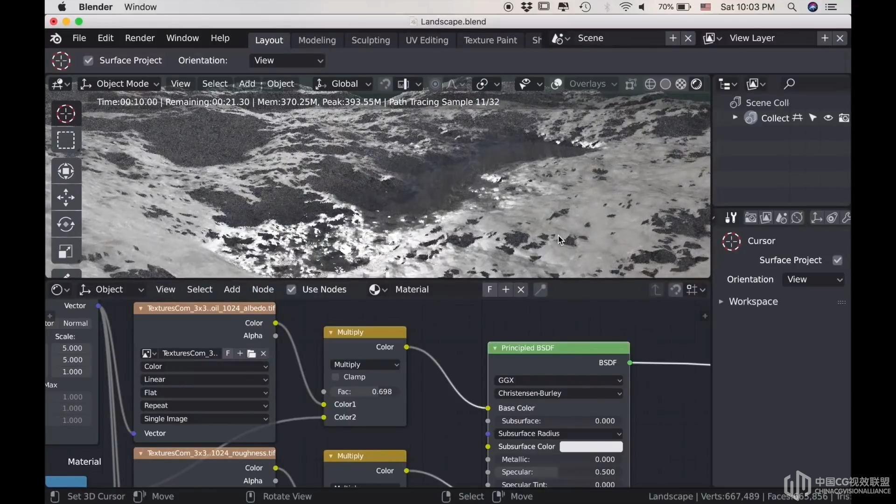The image size is (896, 504).
Task: Toggle Surface Project checkbox in Cursor panel
Action: (x=838, y=260)
